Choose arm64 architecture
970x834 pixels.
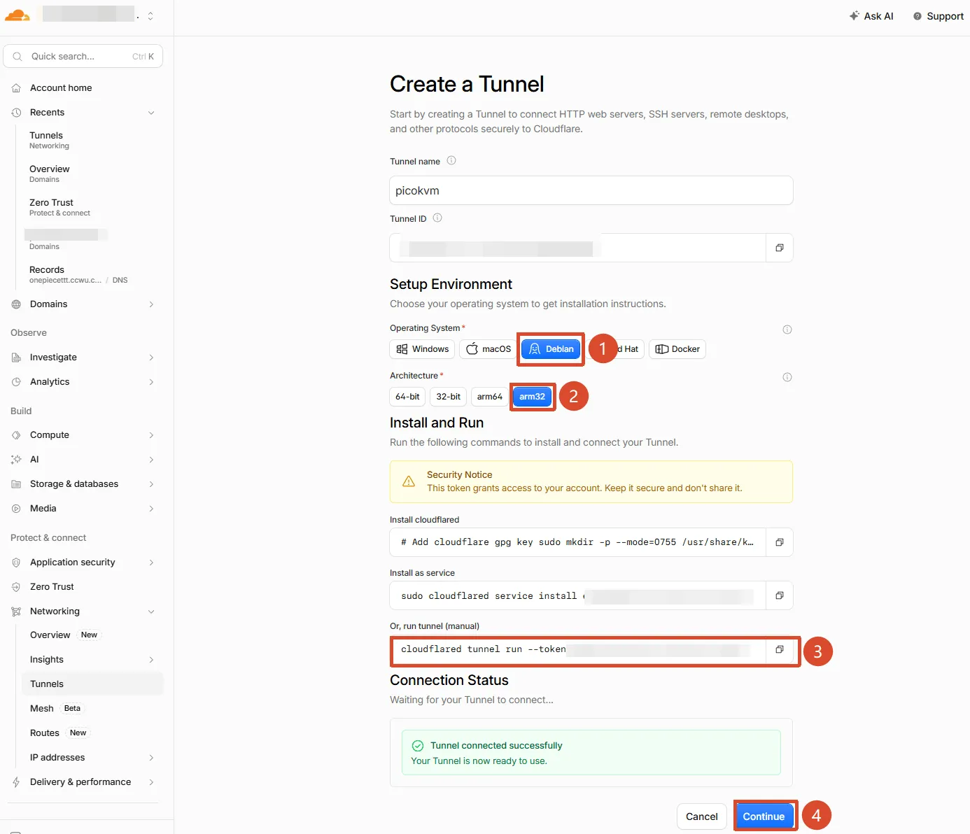coord(490,397)
